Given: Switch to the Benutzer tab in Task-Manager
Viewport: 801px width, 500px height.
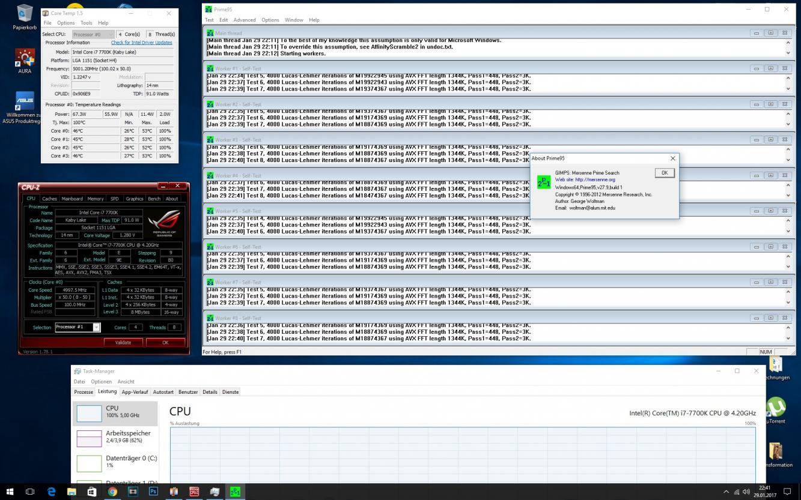Looking at the screenshot, I should tap(188, 392).
